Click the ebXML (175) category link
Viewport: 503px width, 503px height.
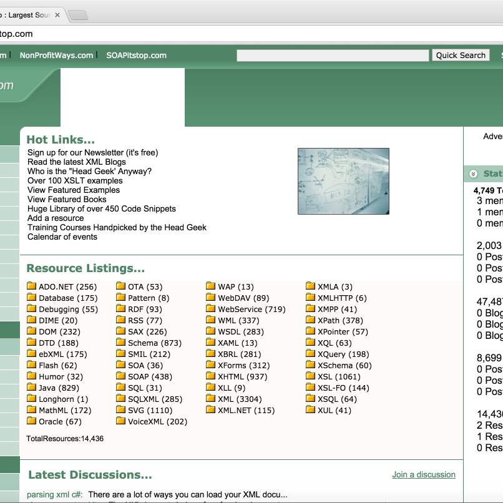point(63,354)
